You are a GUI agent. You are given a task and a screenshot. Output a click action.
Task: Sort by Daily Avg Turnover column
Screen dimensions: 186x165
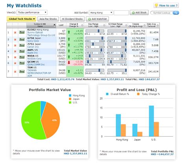coord(153,25)
